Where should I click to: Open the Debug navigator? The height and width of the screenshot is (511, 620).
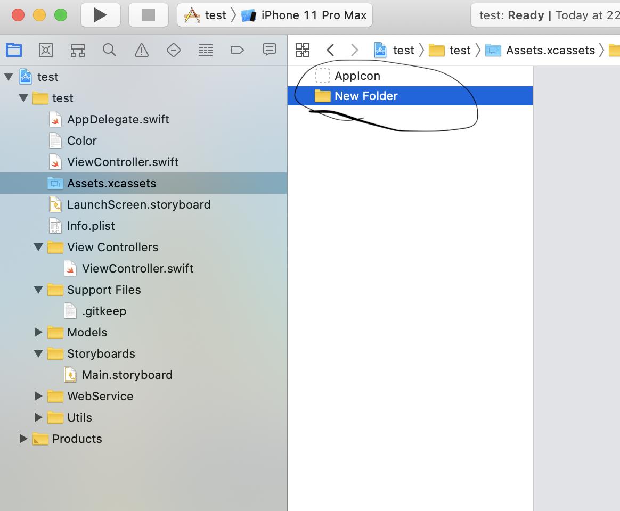206,50
